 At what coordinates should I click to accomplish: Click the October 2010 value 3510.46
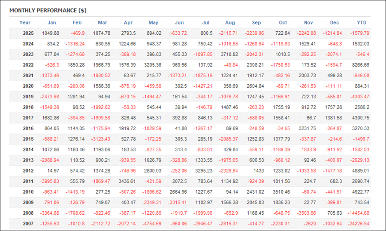tap(282, 192)
